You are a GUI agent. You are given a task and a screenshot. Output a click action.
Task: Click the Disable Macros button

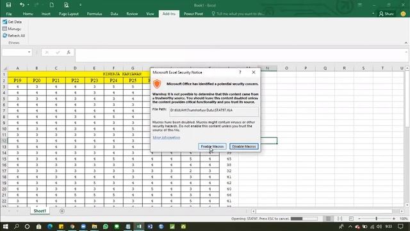point(244,146)
